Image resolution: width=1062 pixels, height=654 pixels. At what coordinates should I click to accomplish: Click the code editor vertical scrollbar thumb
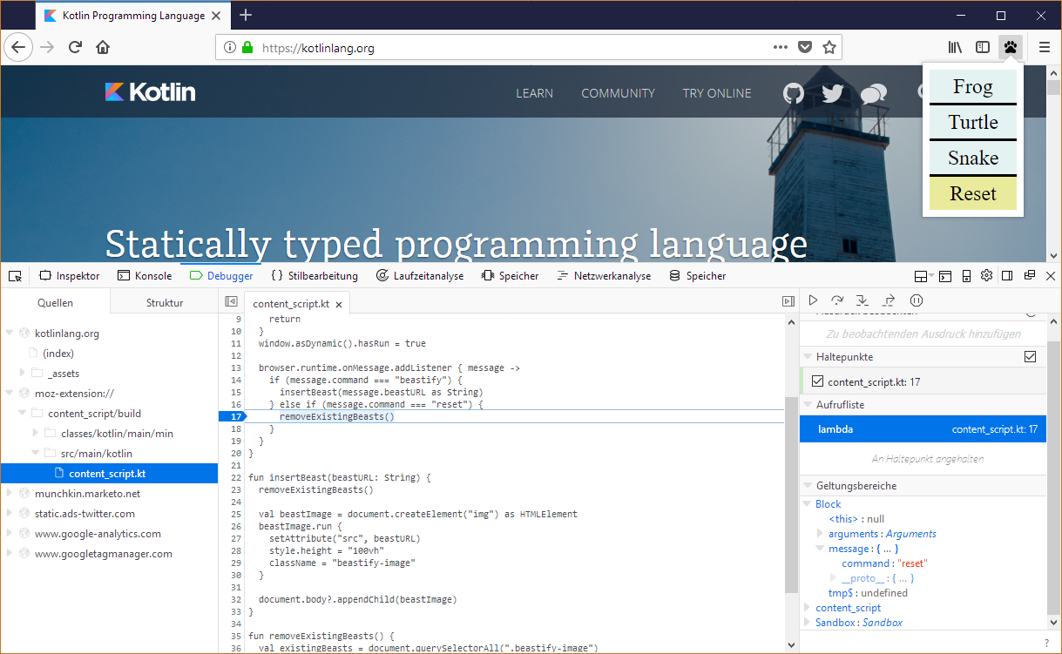point(791,496)
